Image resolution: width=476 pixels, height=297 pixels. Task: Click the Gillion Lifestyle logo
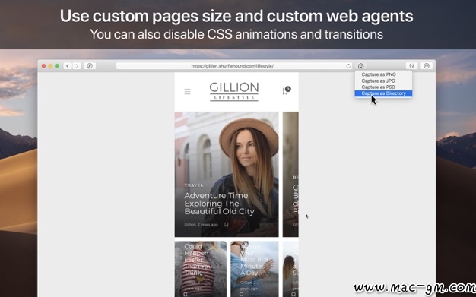[233, 91]
